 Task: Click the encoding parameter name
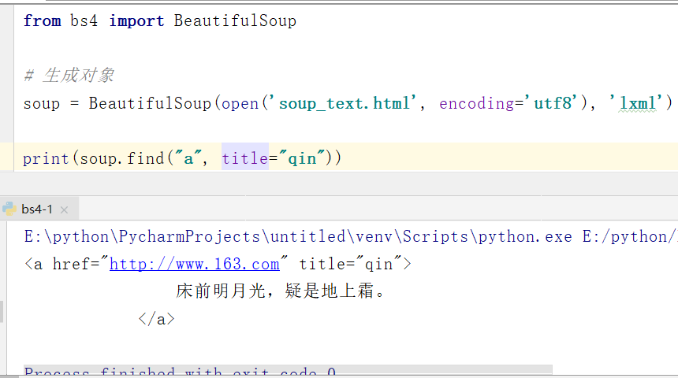[x=476, y=103]
